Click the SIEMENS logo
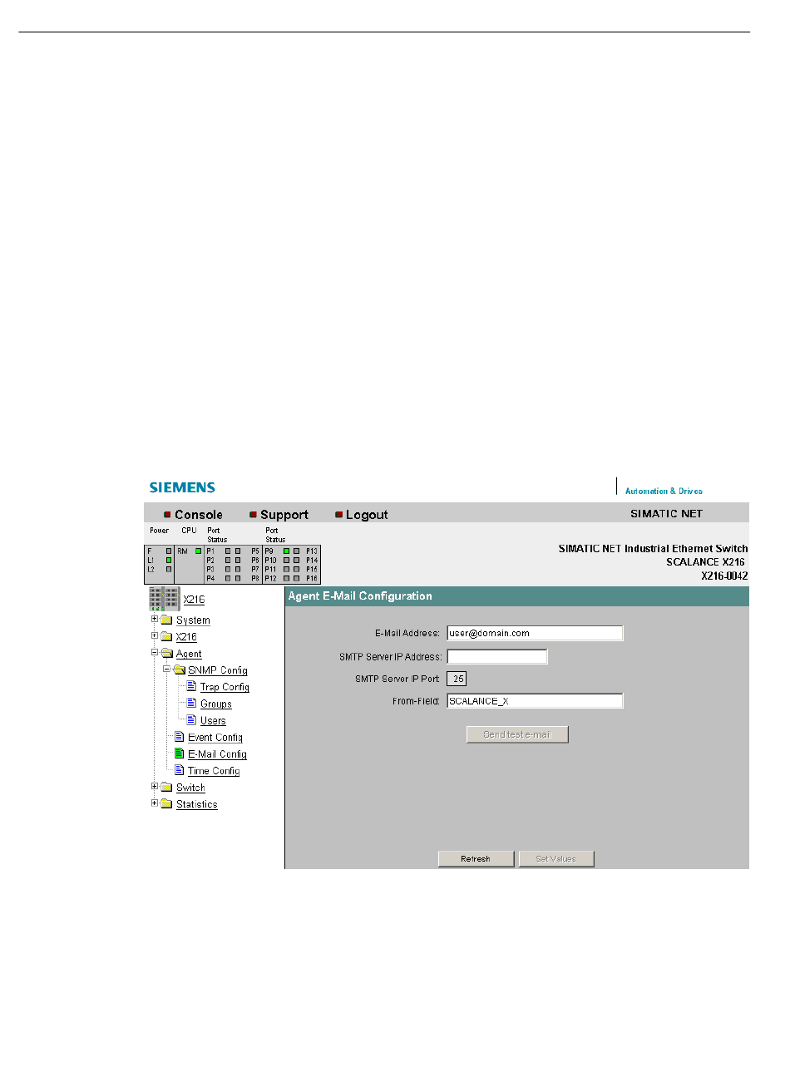This screenshot has width=790, height=1082. coord(182,487)
